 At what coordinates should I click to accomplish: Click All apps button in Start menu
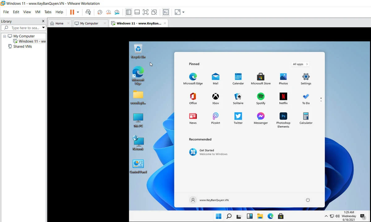[x=300, y=64]
